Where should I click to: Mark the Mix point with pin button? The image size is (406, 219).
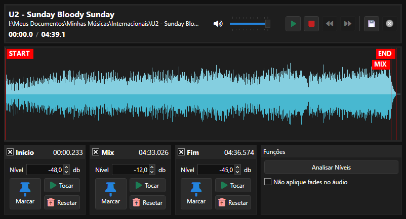click(111, 193)
